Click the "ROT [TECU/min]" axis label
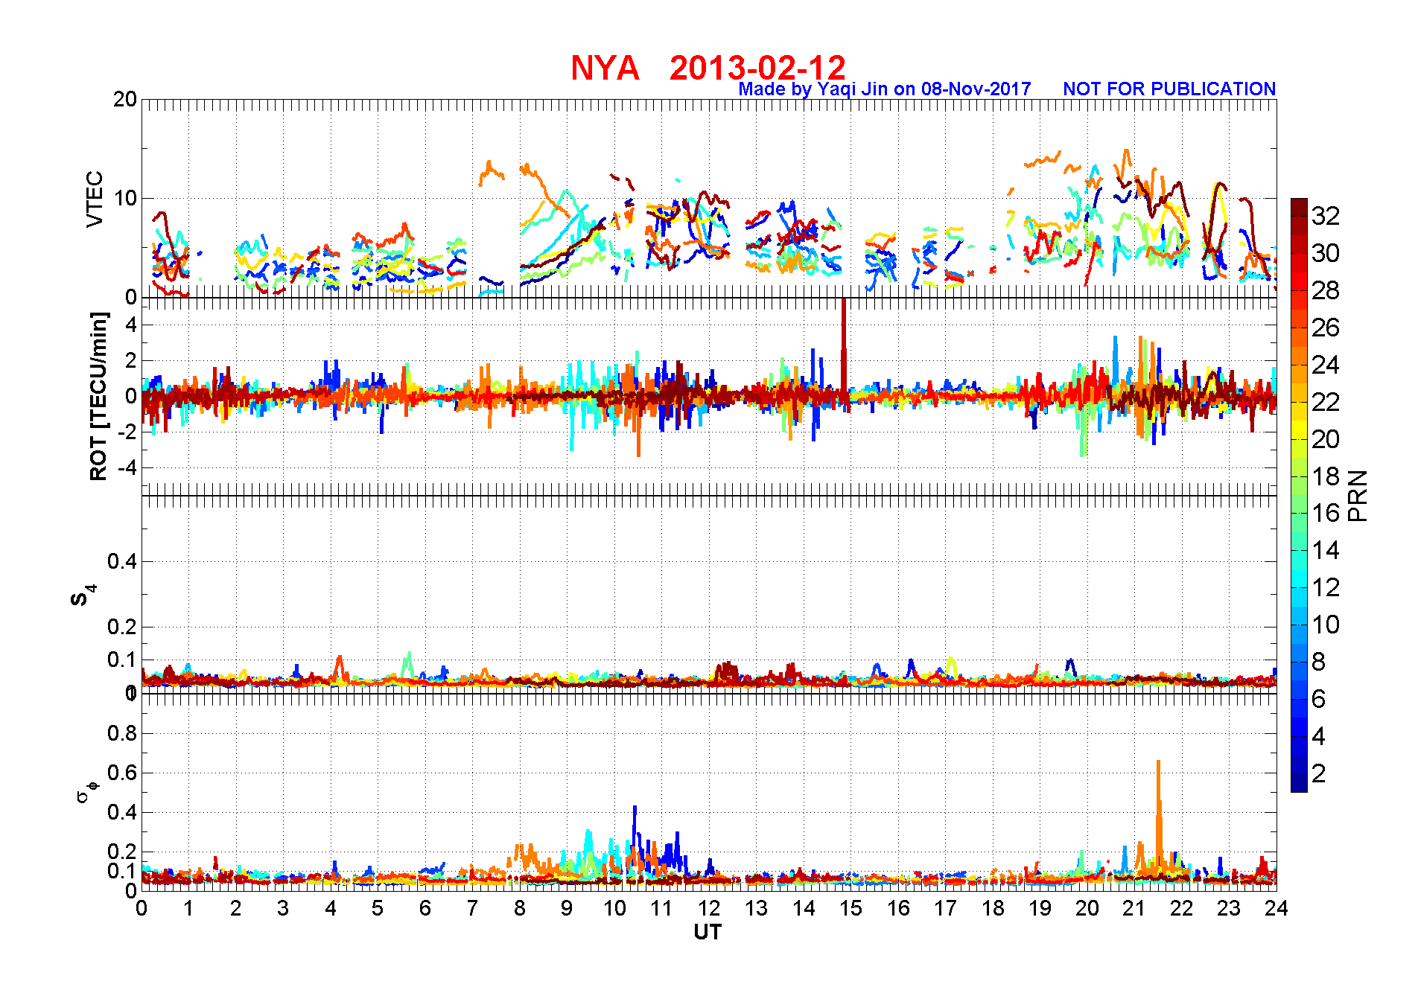This screenshot has width=1418, height=990. point(98,397)
